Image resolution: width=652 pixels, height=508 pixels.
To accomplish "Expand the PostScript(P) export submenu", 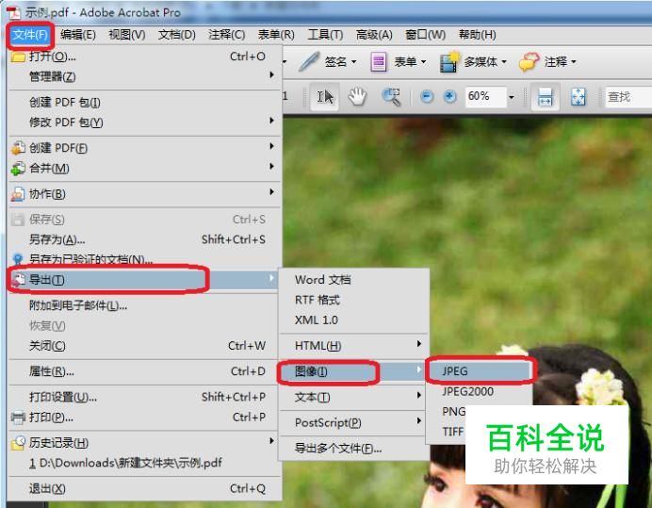I will coord(354,422).
